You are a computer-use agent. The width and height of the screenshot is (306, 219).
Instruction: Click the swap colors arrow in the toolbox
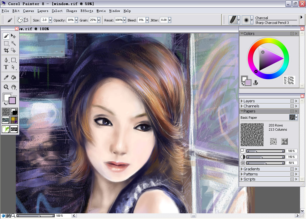coord(5,104)
